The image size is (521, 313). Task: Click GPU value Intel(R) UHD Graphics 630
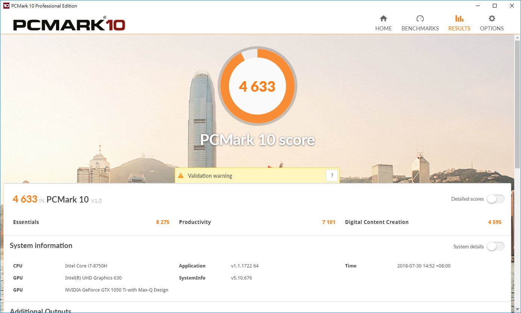pos(93,278)
